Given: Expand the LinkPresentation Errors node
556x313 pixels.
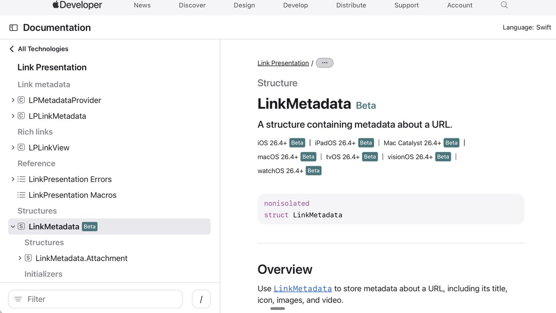Looking at the screenshot, I should [x=13, y=179].
